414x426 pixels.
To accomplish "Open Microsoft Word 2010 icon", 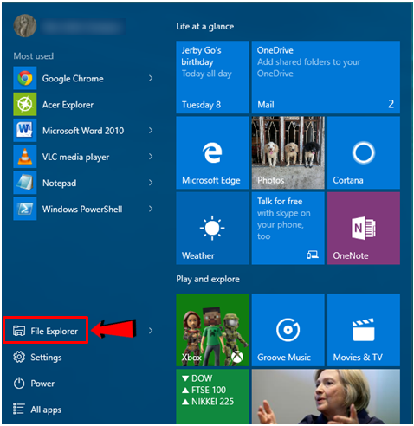I will click(25, 131).
